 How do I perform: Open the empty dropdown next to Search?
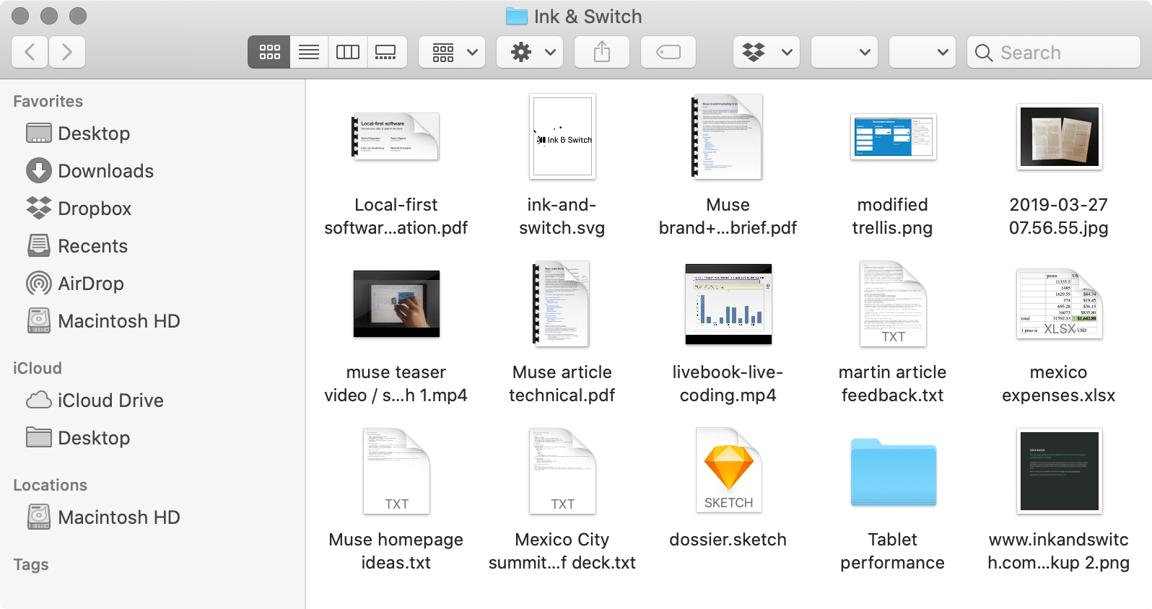pos(922,52)
